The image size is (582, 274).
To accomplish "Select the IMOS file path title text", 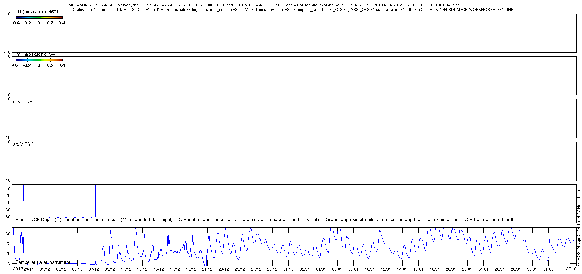I will [263, 5].
